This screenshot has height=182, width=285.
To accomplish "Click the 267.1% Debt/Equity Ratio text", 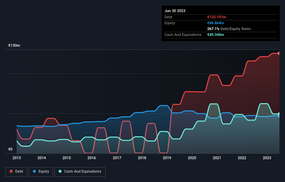I will tap(229, 29).
